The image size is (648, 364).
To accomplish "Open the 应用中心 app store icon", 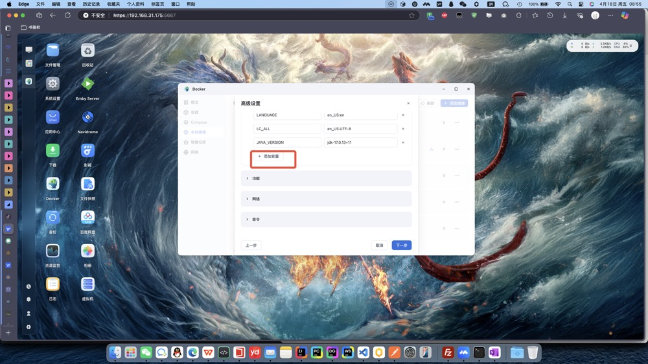I will tap(52, 117).
